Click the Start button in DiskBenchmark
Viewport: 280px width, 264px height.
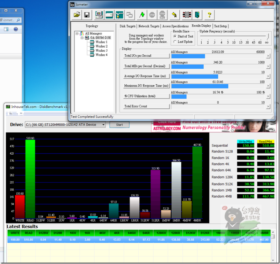[119, 125]
